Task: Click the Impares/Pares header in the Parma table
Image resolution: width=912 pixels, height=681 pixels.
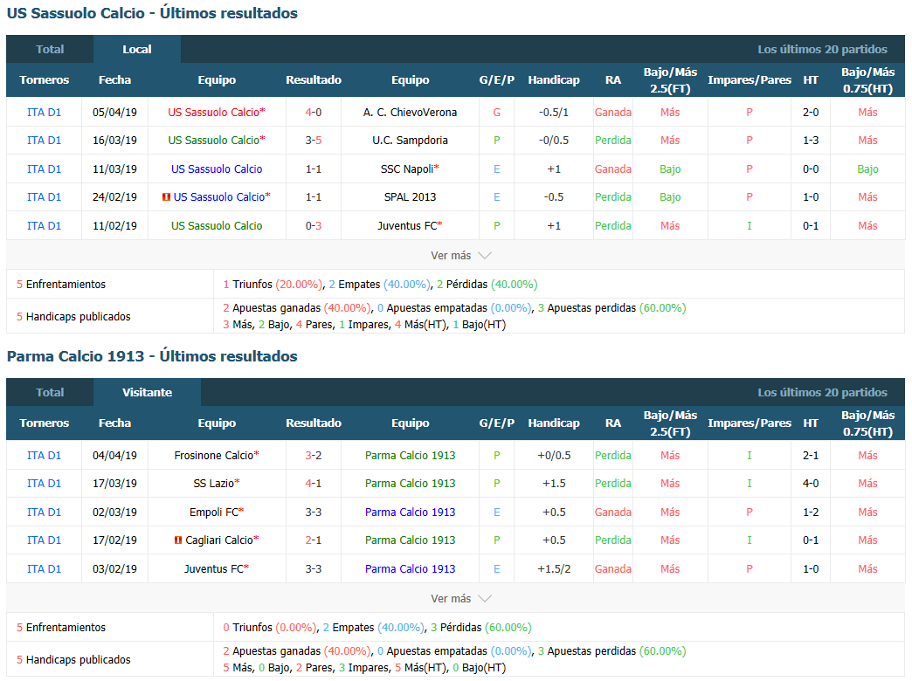Action: [750, 423]
